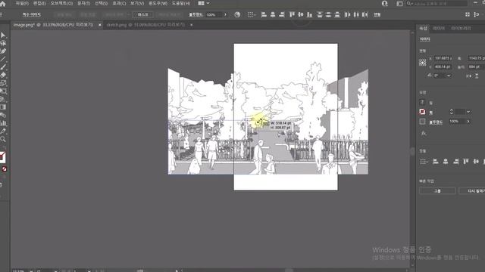Click align left icon in Properties panel
This screenshot has height=272, width=485.
[x=435, y=161]
